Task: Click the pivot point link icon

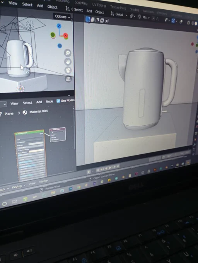Action: click(132, 16)
